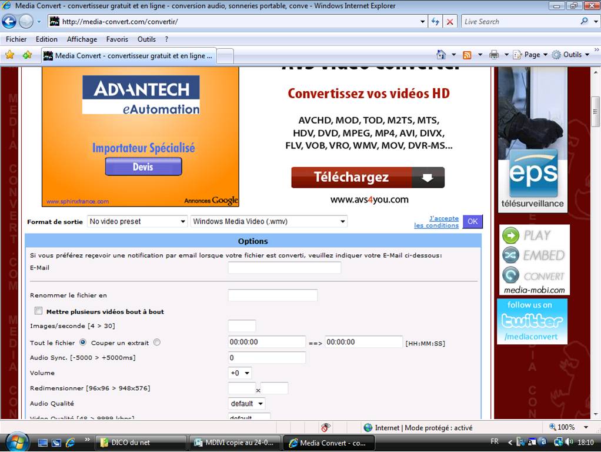
Task: Open the Outils toolbar dropdown
Action: (x=571, y=55)
